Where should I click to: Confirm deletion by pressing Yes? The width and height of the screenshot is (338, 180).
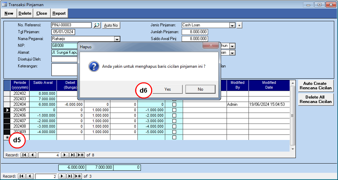click(167, 89)
